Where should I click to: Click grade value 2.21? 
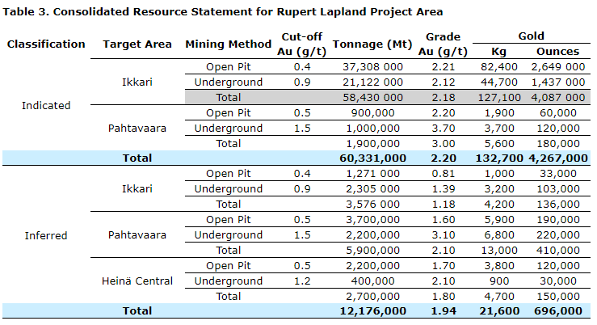pyautogui.click(x=444, y=67)
